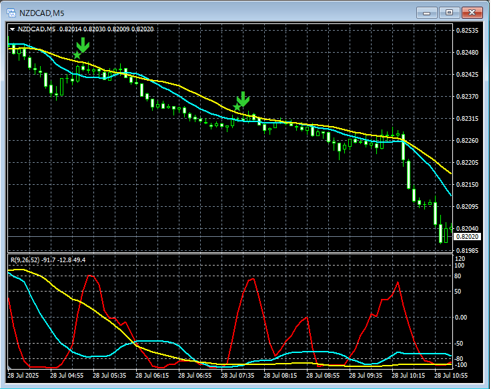
Task: Select the first green star marker
Action: click(x=76, y=55)
